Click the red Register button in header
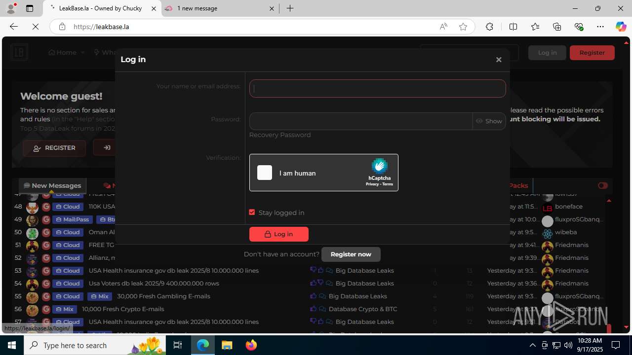 [x=592, y=53]
